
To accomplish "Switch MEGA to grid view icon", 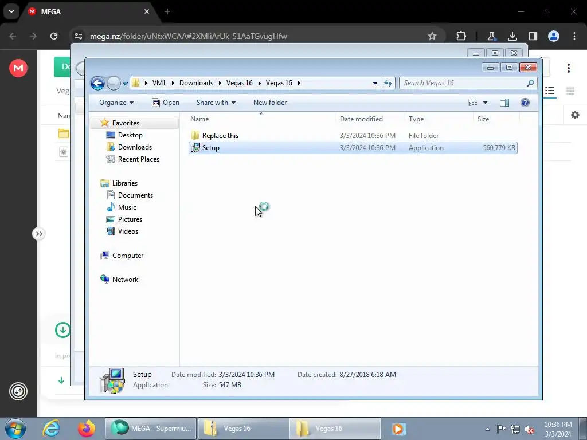I will coord(570,91).
